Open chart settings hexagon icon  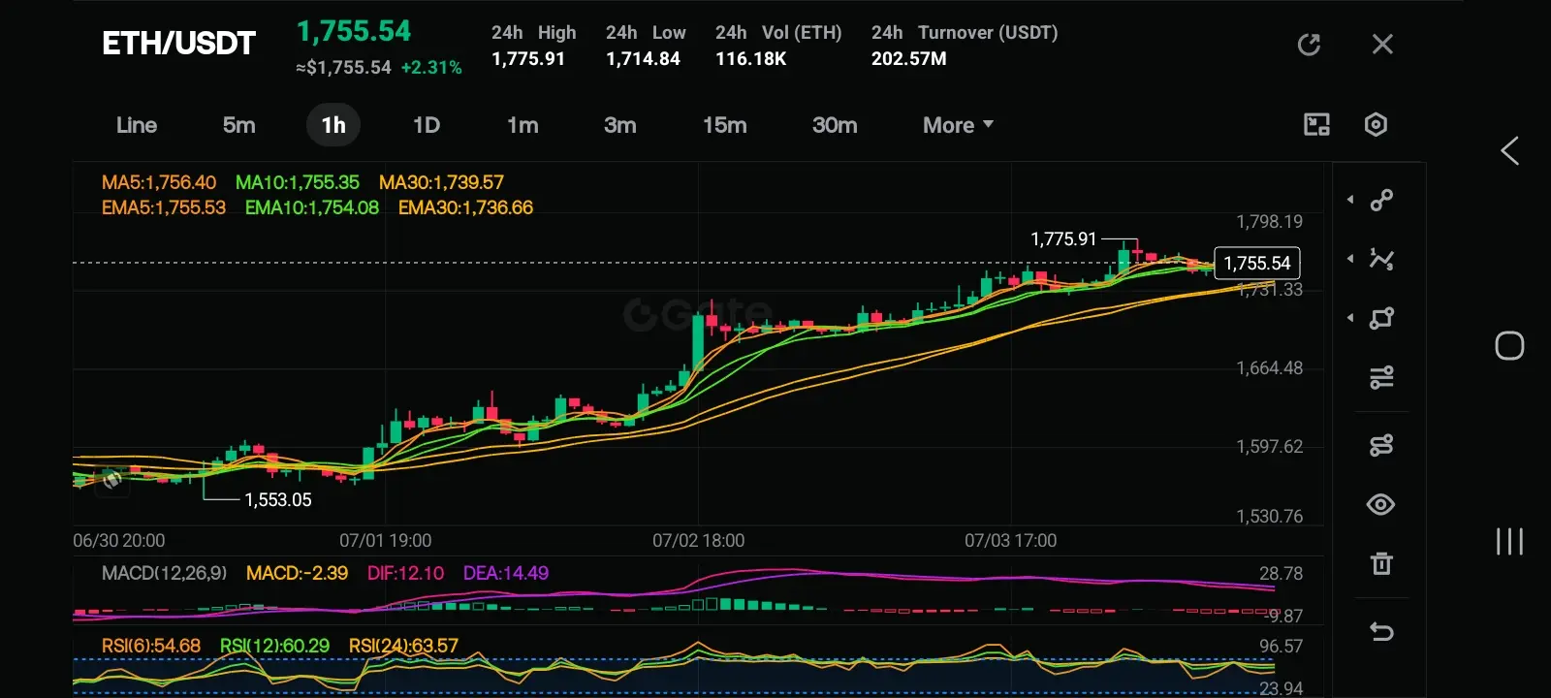tap(1376, 124)
